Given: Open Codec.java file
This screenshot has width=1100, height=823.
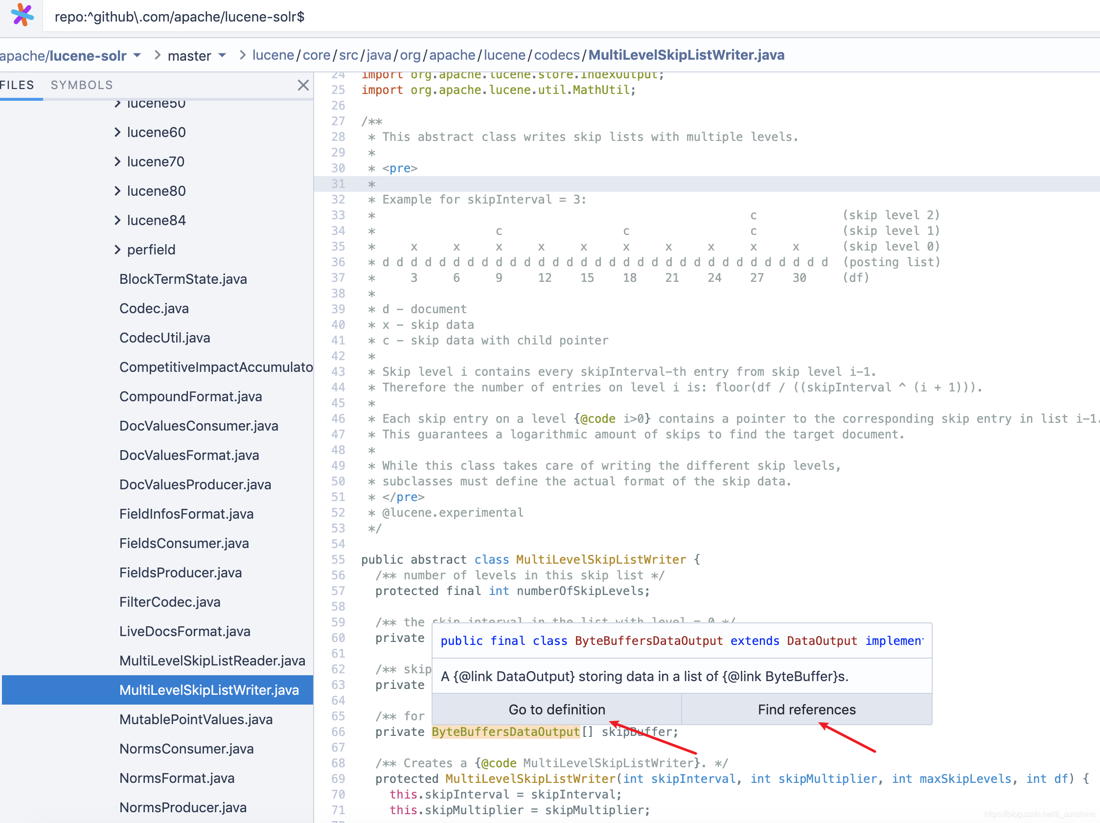Looking at the screenshot, I should (154, 308).
